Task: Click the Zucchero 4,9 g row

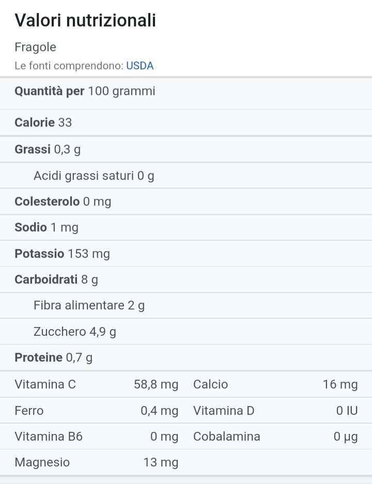Action: click(186, 332)
